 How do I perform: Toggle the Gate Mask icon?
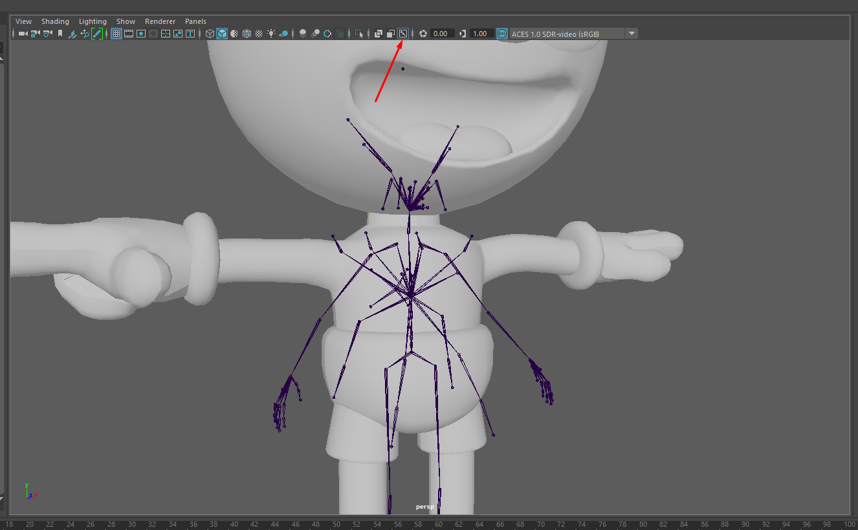(x=153, y=34)
